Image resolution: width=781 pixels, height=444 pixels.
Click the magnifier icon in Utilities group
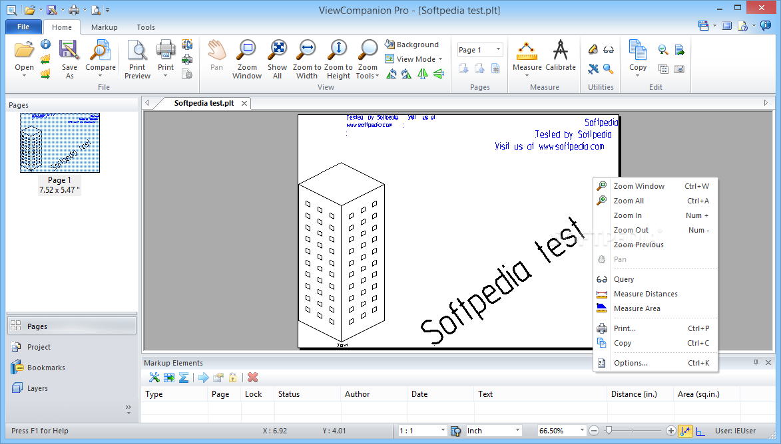pos(608,68)
